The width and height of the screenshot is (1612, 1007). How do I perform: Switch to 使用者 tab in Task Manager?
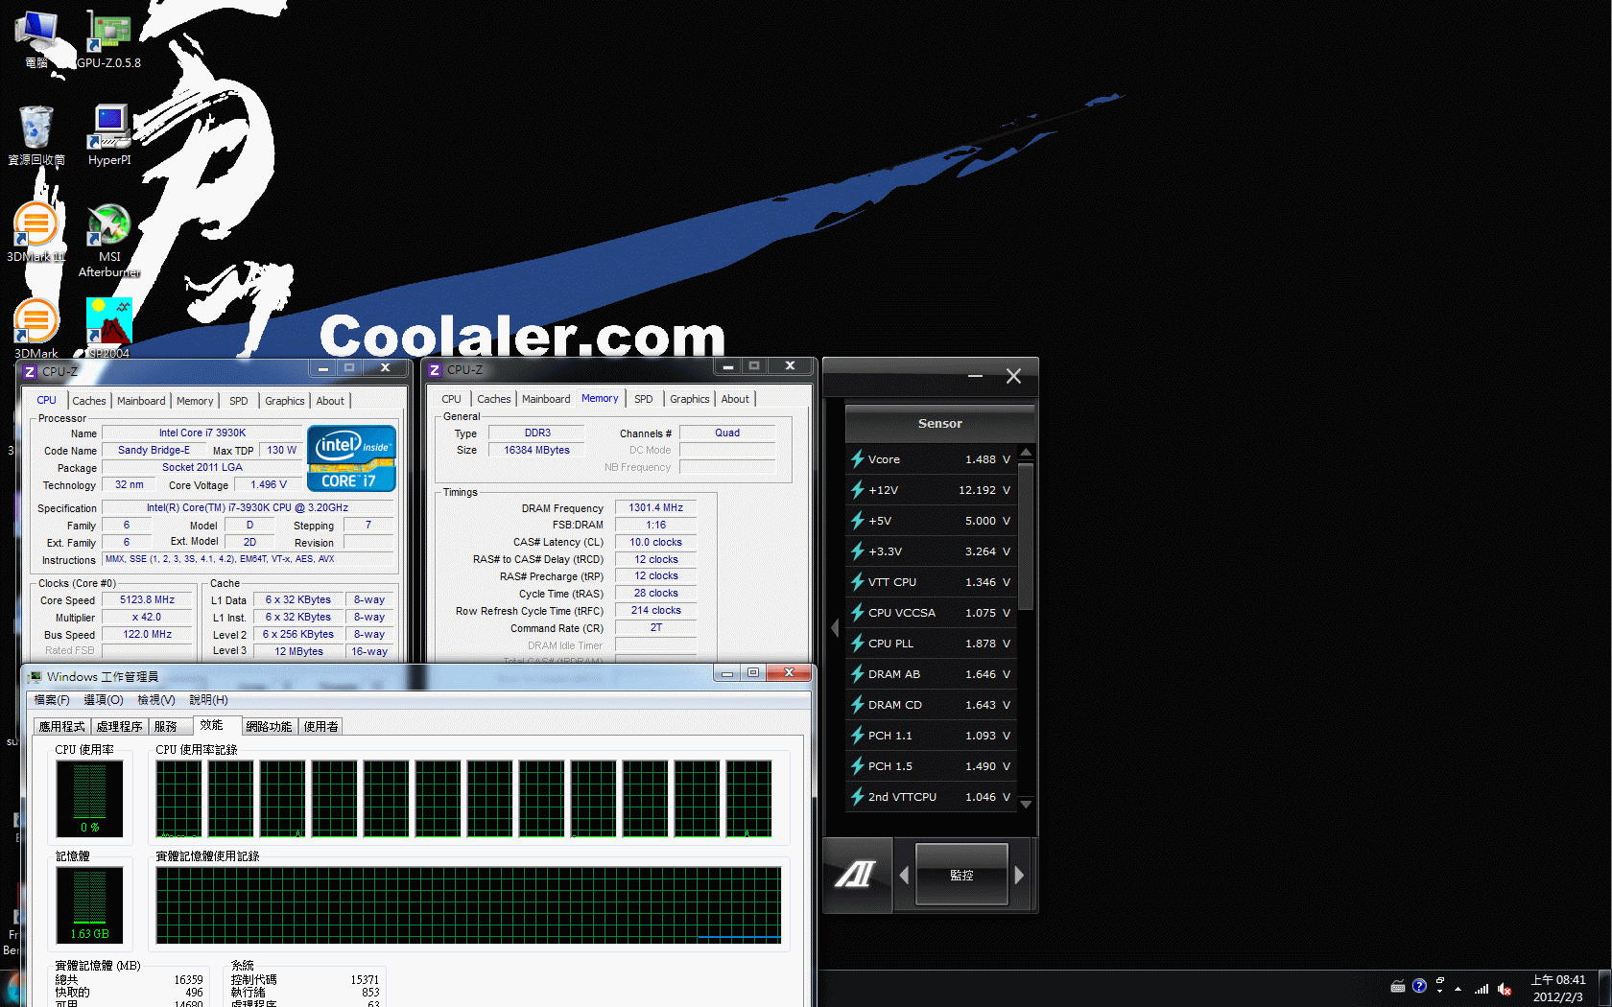tap(321, 727)
